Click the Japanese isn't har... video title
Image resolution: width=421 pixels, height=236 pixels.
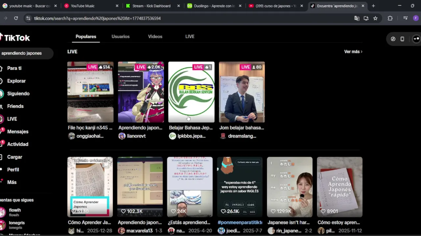tap(289, 223)
